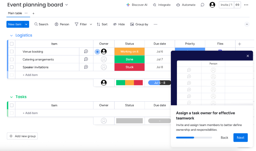Click the Logistics group title
This screenshot has width=256, height=151.
tap(24, 35)
